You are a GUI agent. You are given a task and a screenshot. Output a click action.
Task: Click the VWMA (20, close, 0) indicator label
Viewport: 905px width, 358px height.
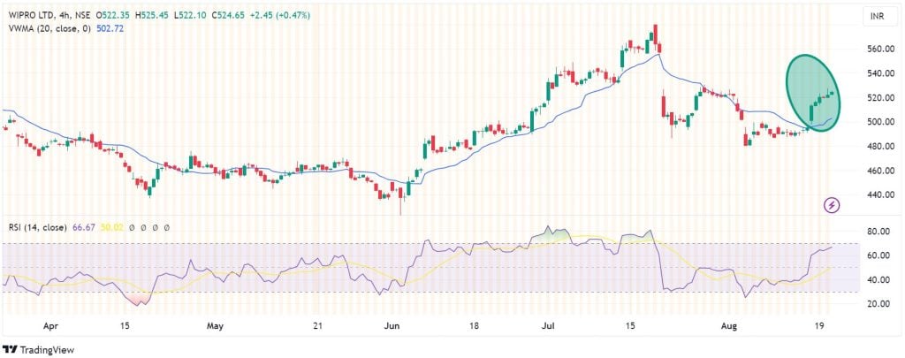pos(49,28)
